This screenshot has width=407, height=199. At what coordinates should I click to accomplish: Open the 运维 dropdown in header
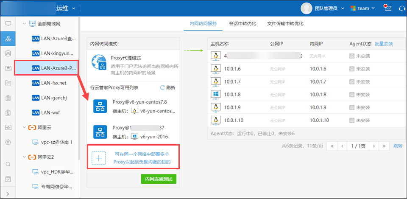tap(74, 8)
